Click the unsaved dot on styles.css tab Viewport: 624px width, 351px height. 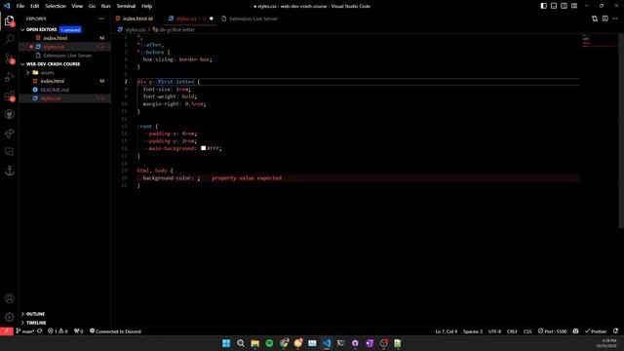(x=212, y=19)
